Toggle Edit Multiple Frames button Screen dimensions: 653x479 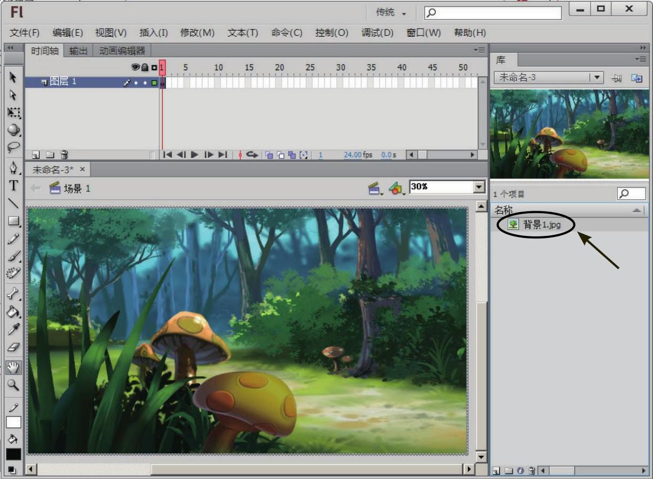pyautogui.click(x=292, y=155)
